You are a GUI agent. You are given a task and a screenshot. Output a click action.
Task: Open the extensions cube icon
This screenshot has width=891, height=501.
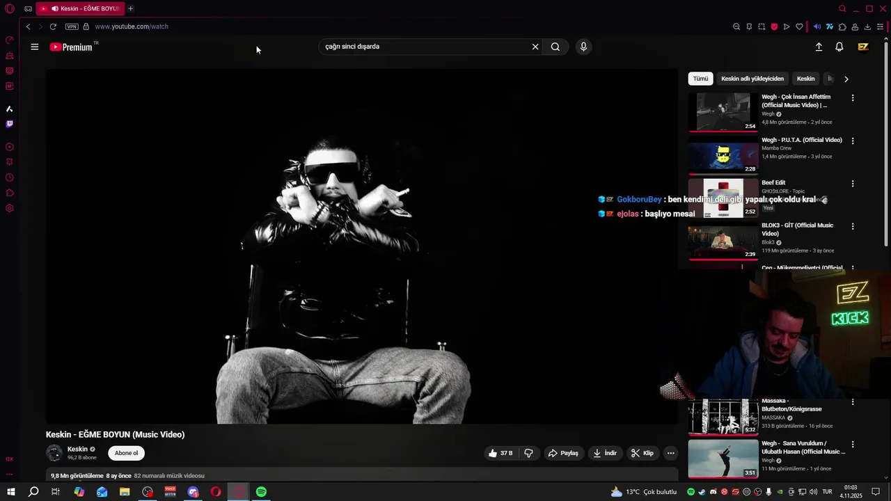point(842,26)
